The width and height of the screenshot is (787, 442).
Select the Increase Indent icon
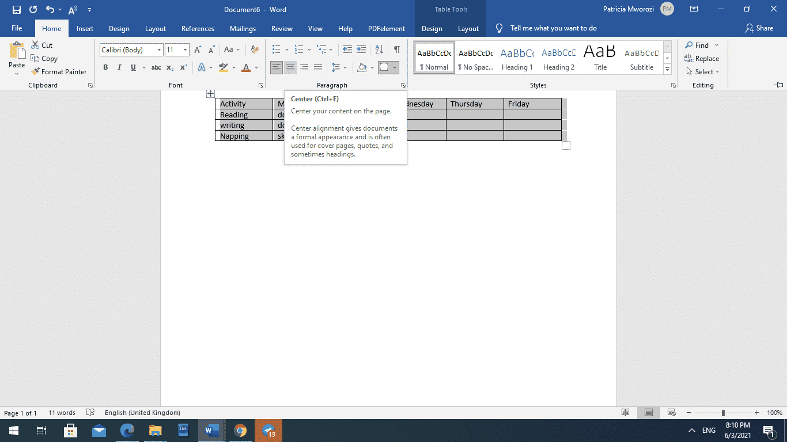tap(361, 49)
